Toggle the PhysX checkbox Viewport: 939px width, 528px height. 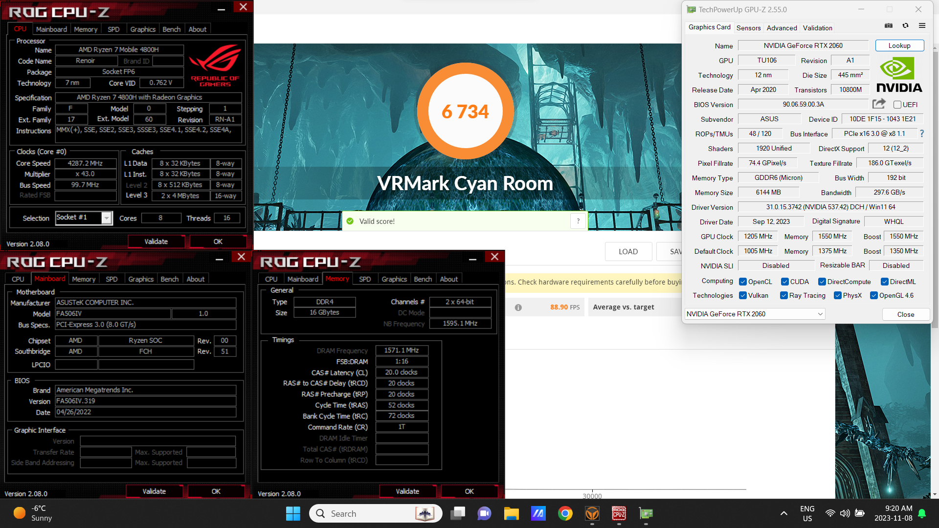[x=837, y=295]
